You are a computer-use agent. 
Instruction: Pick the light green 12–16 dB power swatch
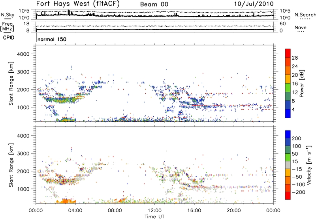coord(288,88)
